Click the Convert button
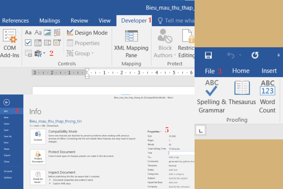 coord(38,137)
